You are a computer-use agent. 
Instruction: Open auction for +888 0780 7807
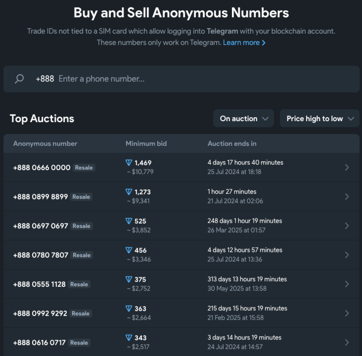point(181,255)
